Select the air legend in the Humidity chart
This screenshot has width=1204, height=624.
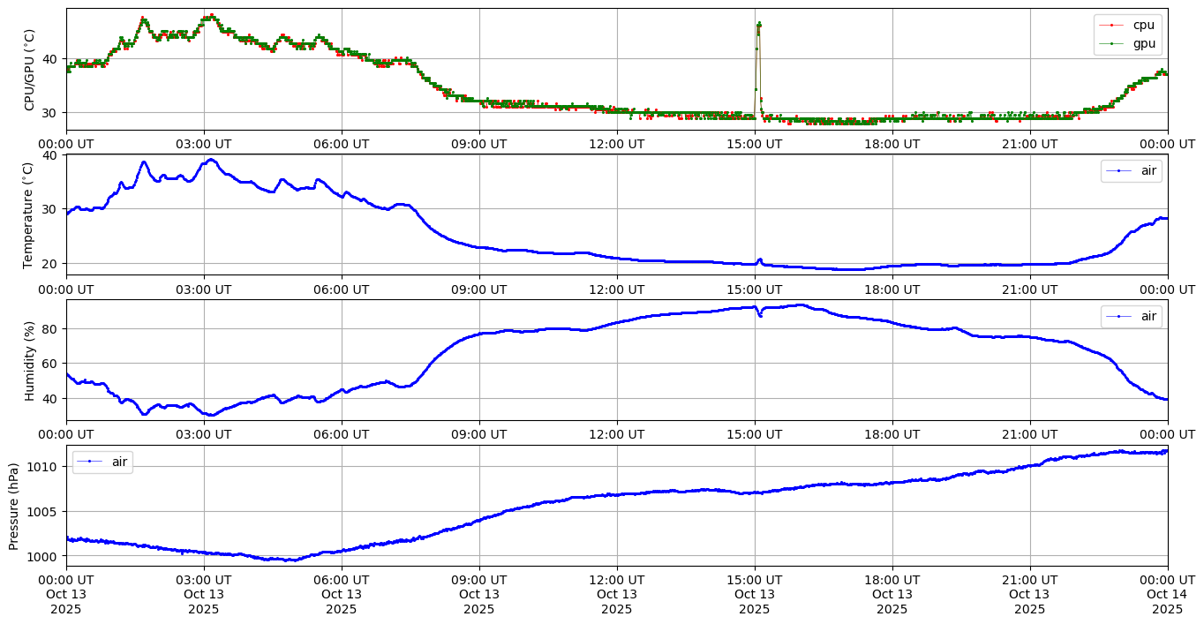[x=1148, y=316]
